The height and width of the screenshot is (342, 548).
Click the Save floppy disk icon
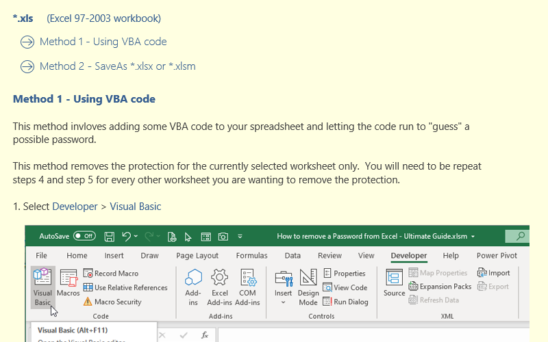[110, 237]
